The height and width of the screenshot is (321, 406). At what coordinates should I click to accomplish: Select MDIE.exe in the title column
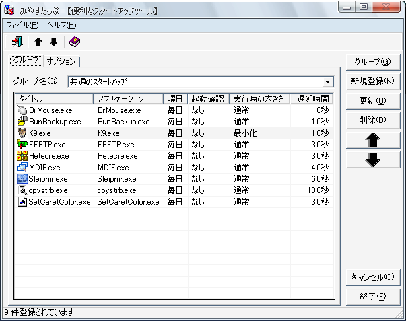(x=44, y=168)
